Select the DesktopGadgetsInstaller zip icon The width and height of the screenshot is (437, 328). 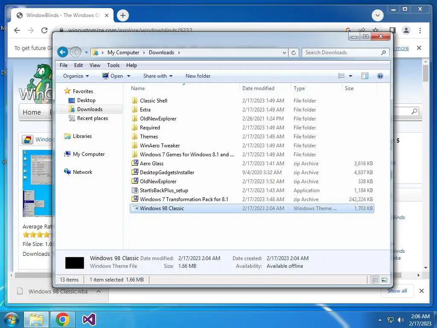tap(134, 172)
